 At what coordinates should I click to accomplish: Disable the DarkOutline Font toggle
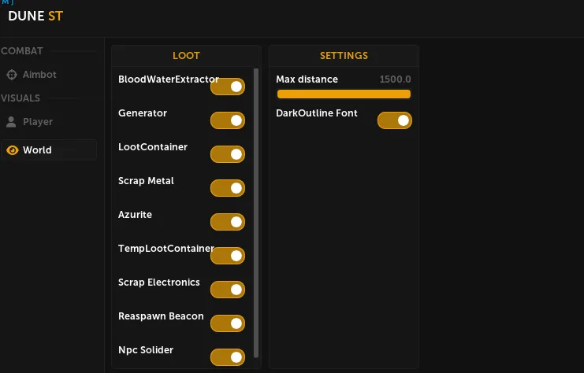click(395, 120)
